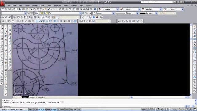Click the Help question mark icon

click(x=95, y=9)
